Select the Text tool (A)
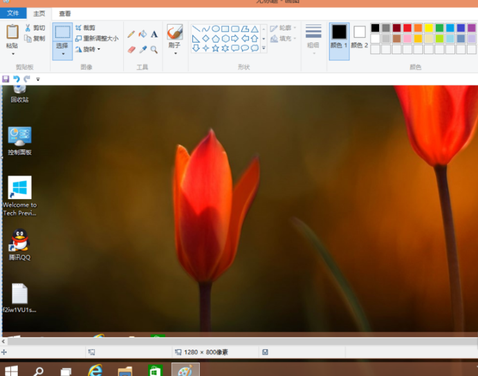The image size is (478, 376). pos(154,34)
